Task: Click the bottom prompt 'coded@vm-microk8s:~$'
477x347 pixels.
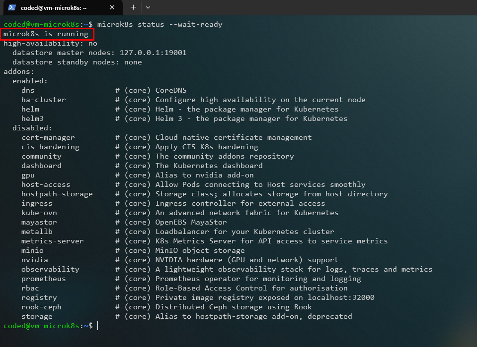Action: [x=48, y=326]
